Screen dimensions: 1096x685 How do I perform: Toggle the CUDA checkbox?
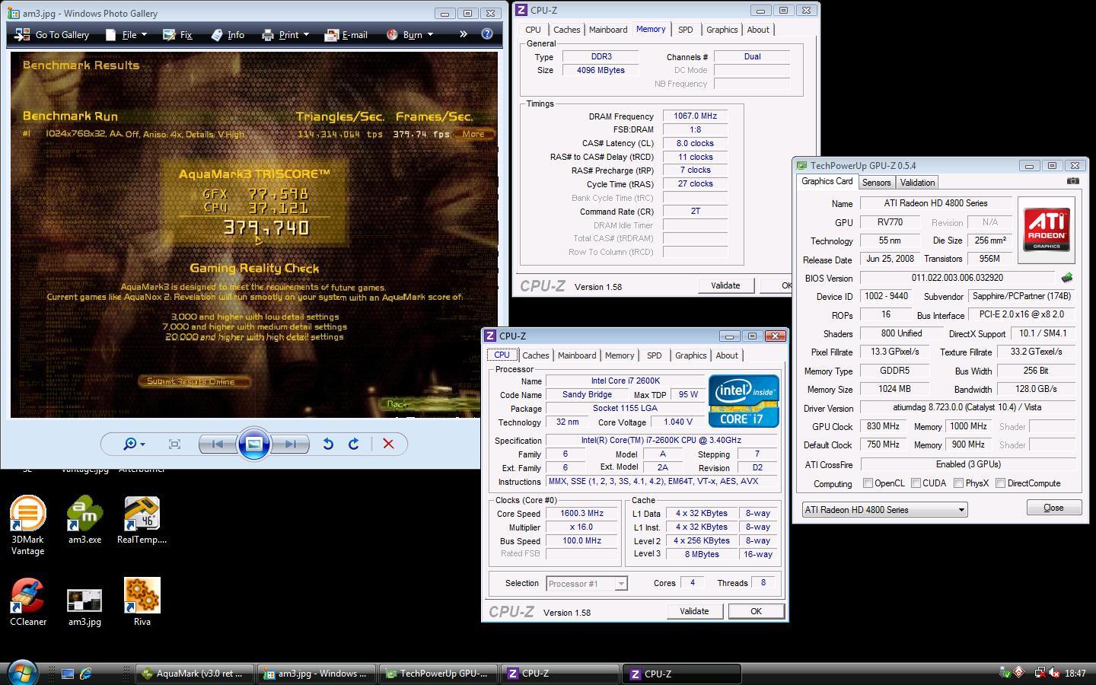pyautogui.click(x=916, y=483)
